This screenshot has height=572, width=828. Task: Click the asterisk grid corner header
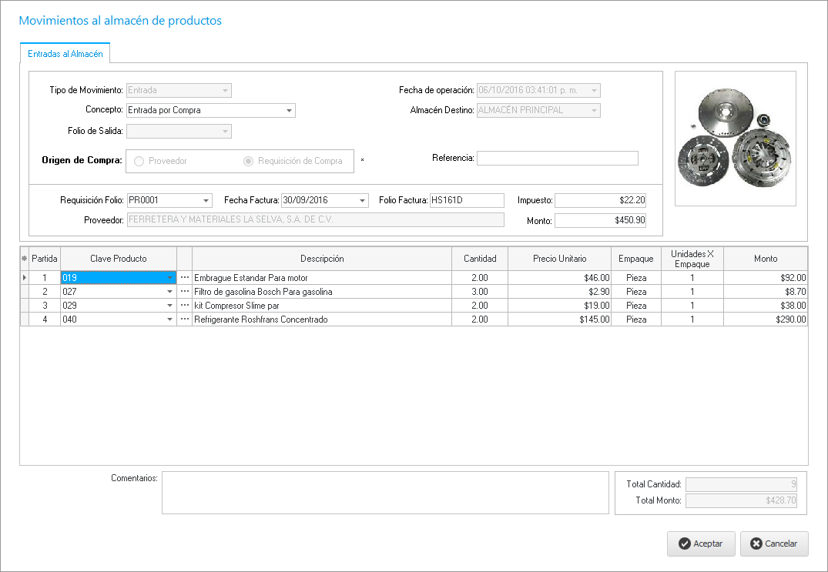pos(24,259)
